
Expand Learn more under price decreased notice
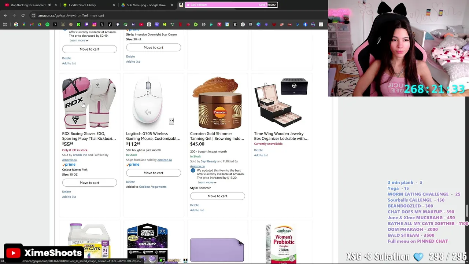79,40
